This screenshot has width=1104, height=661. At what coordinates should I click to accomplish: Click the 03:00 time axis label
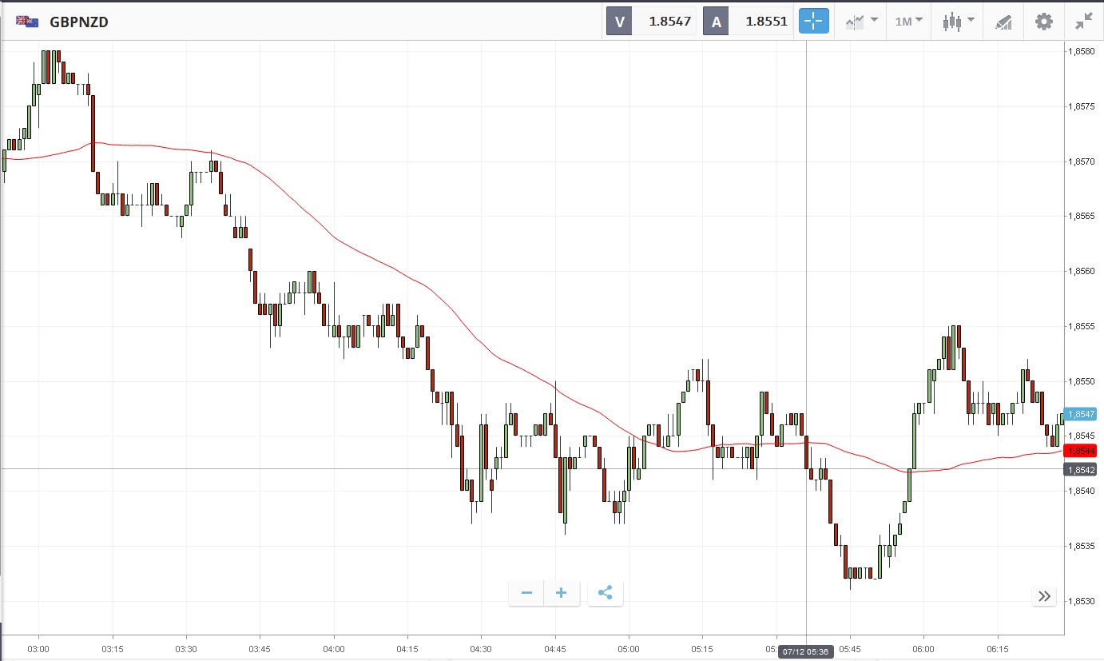[x=38, y=650]
